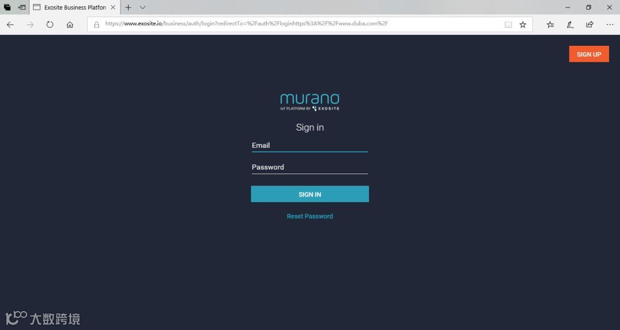Image resolution: width=620 pixels, height=330 pixels.
Task: Restore down the browser window
Action: pos(588,7)
